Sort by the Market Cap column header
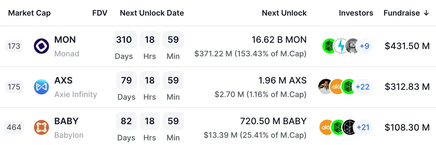 29,13
